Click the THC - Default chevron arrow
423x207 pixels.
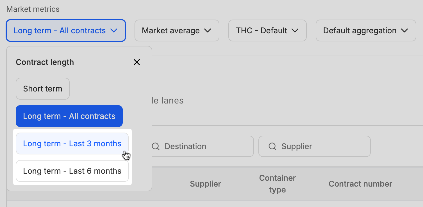tap(295, 30)
